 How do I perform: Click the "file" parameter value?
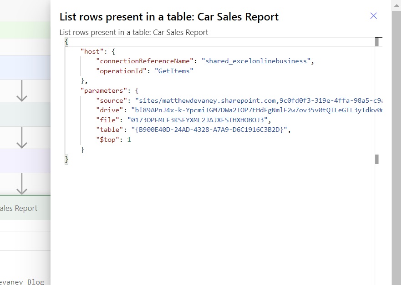[x=198, y=120]
